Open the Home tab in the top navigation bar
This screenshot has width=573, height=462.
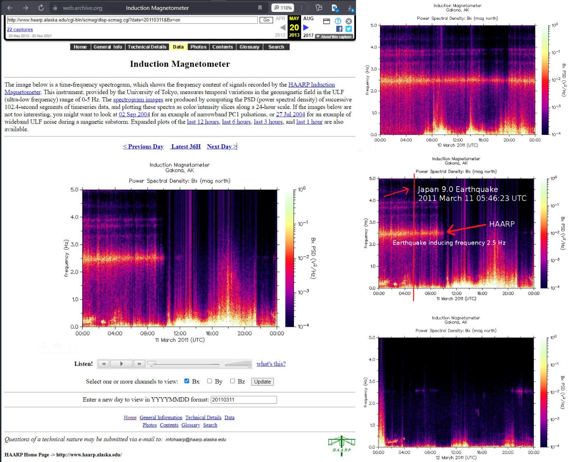pyautogui.click(x=80, y=47)
